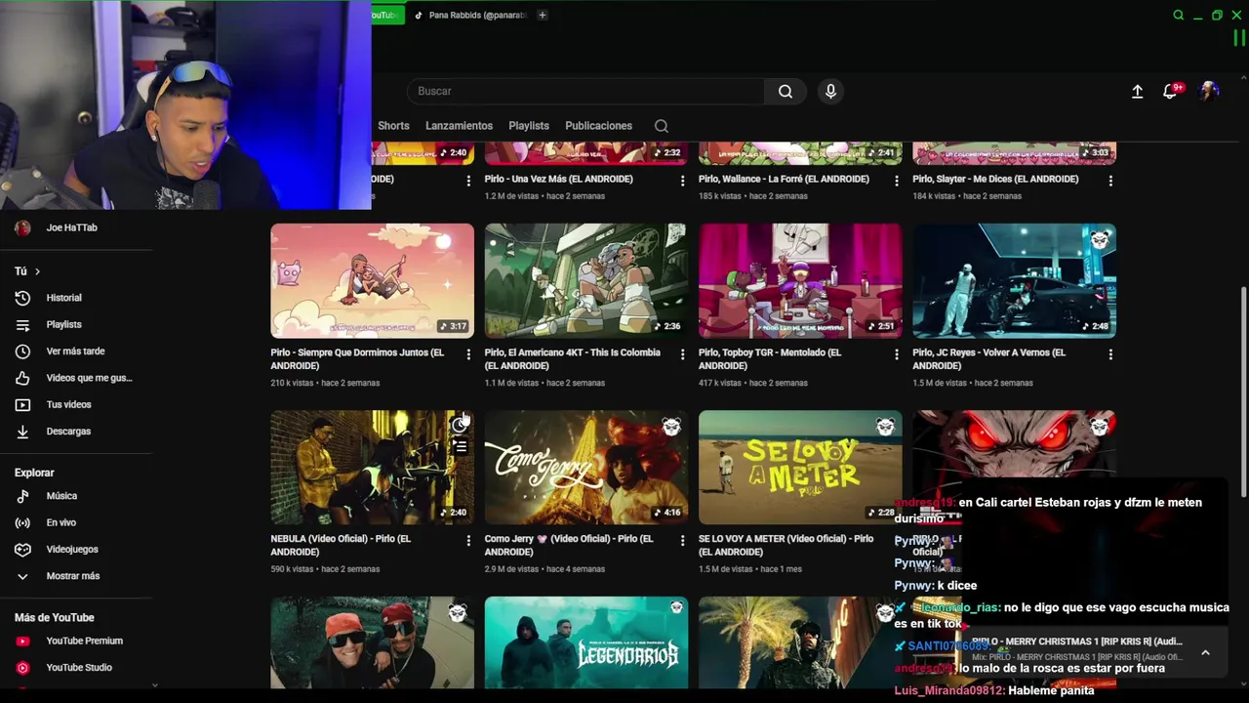Open Ver más tarde clock icon
This screenshot has width=1249, height=703.
coord(22,351)
